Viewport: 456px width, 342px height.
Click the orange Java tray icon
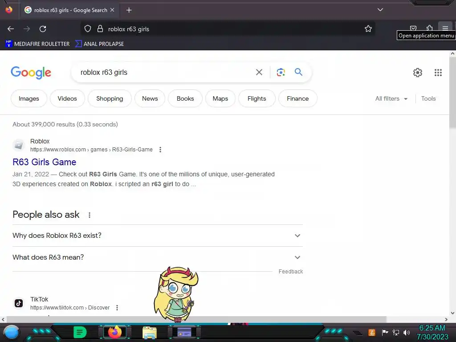tap(372, 332)
